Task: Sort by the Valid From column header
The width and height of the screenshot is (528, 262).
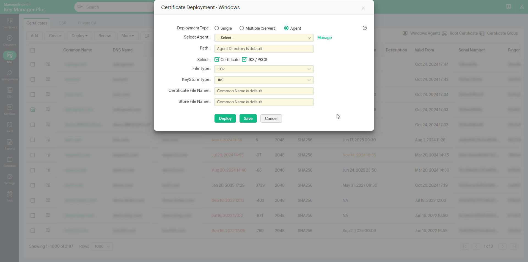Action: [424, 50]
